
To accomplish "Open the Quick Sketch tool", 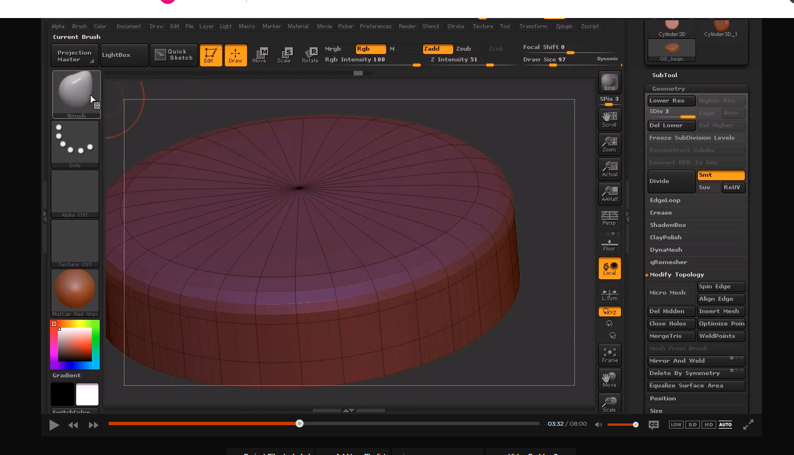I will (174, 55).
